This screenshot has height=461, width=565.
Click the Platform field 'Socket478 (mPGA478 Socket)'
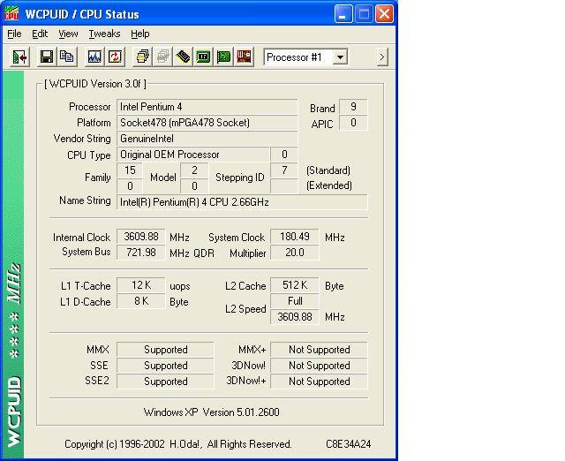pos(207,123)
